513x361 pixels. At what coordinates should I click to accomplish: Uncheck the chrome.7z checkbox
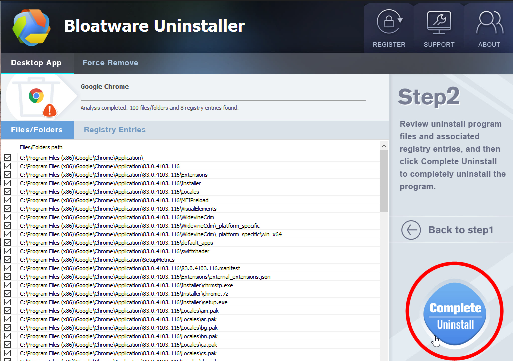pos(7,294)
